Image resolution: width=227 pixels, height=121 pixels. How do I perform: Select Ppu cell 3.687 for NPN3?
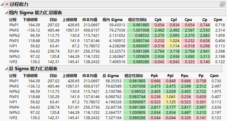pyautogui.click(x=185, y=113)
